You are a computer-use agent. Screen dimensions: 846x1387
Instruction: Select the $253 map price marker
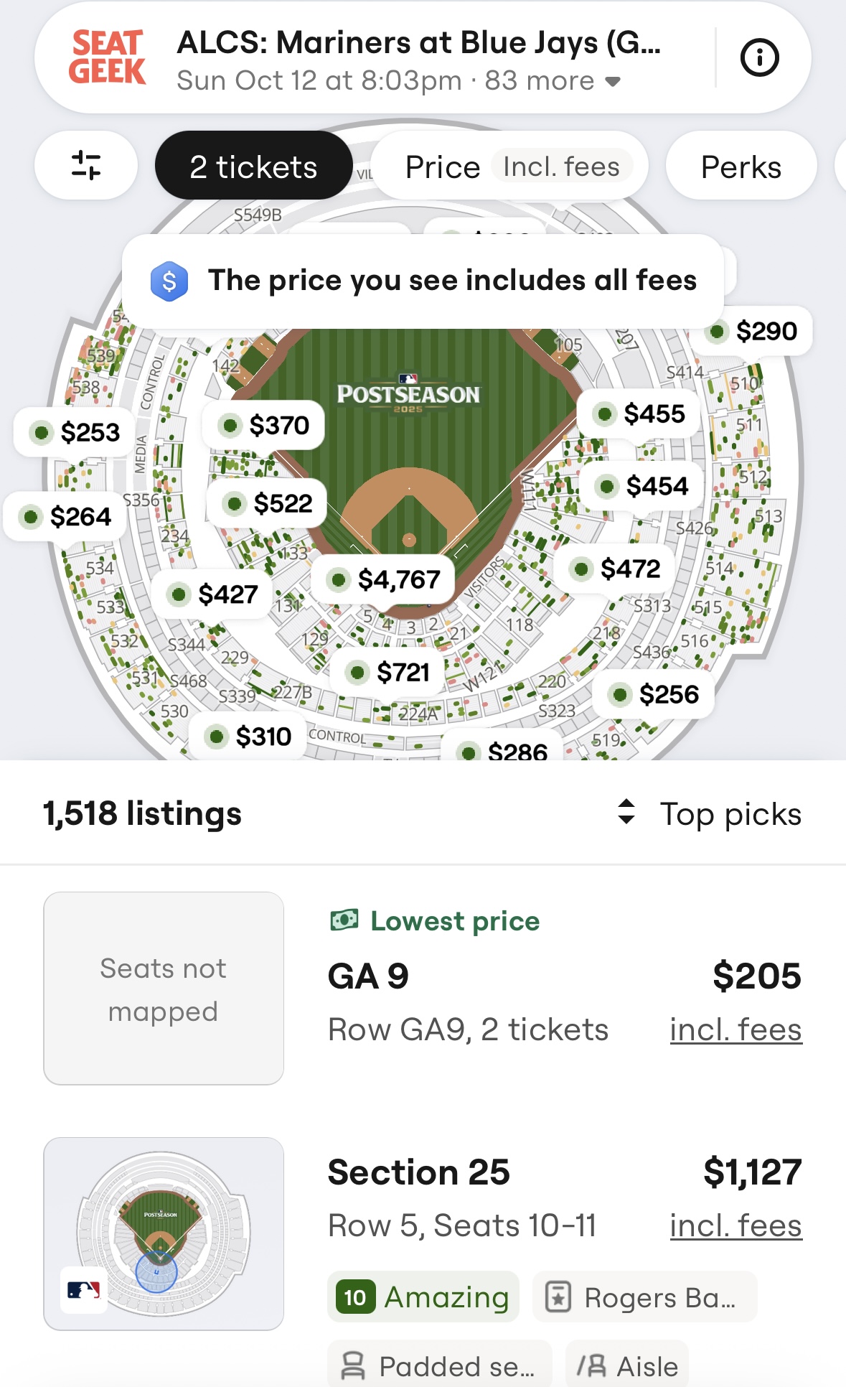[x=75, y=432]
